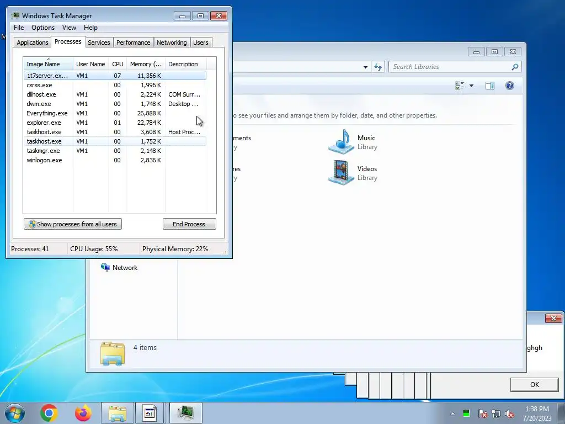
Task: Click the muted volume tray icon
Action: (x=509, y=414)
